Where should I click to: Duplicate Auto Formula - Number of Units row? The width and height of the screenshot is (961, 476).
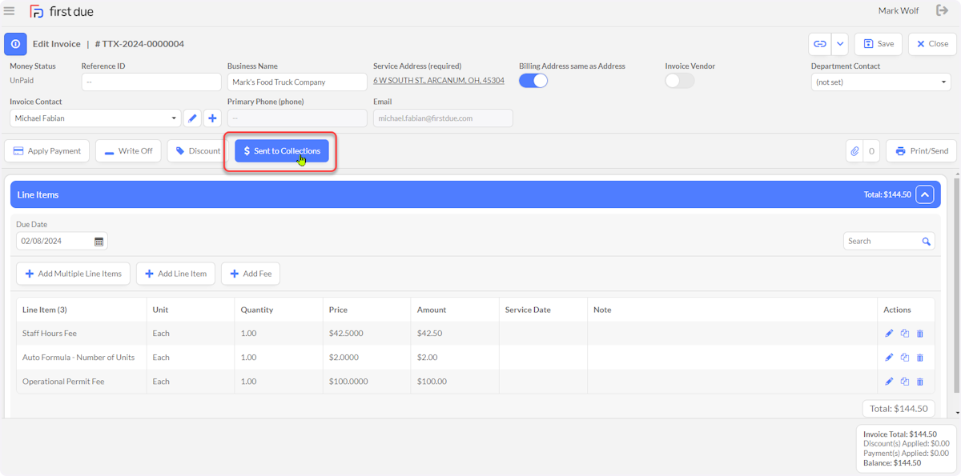[x=904, y=358]
